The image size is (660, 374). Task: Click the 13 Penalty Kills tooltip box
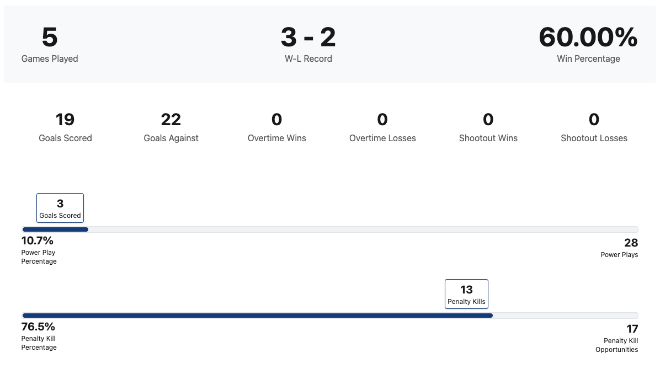pos(466,294)
